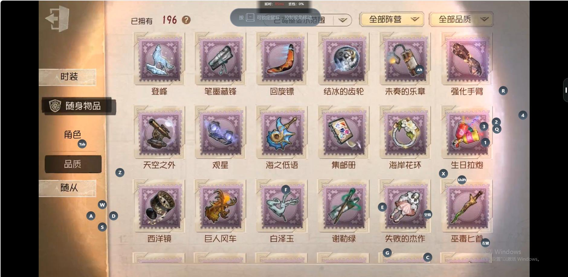568x277 pixels.
Task: Choose the 结冰的齿轮 accessory
Action: [344, 58]
